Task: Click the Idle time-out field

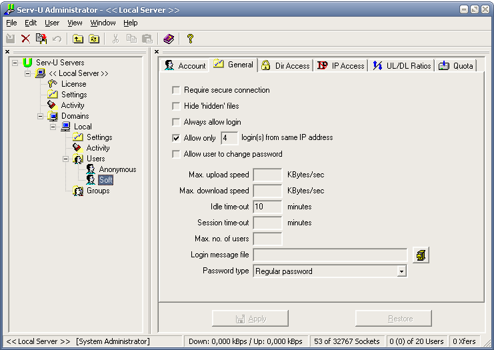Action: click(267, 207)
